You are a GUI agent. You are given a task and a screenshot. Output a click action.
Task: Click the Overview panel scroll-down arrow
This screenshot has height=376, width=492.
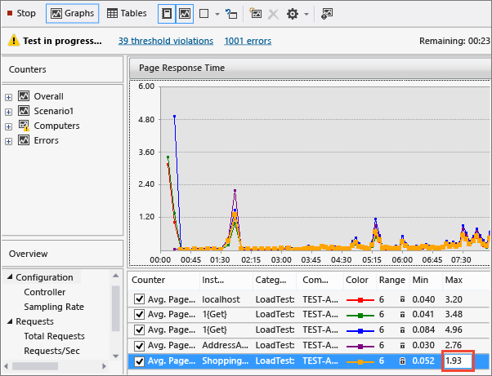pyautogui.click(x=115, y=356)
